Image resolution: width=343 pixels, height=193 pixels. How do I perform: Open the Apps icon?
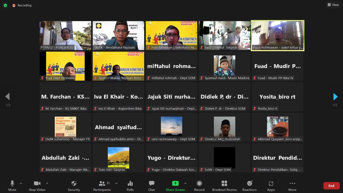[x=271, y=184]
